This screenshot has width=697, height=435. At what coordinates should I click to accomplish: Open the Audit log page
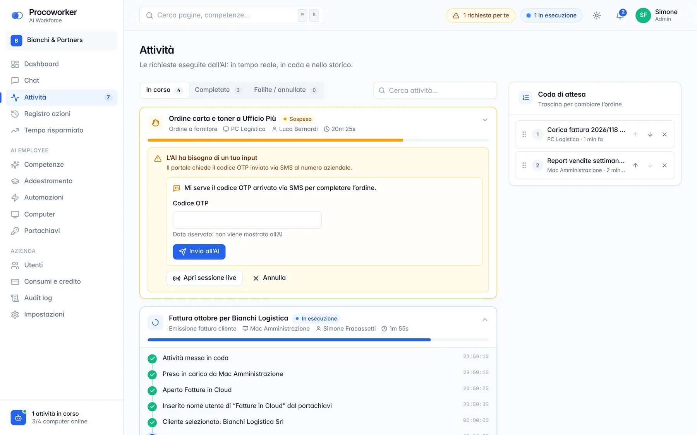click(62, 298)
